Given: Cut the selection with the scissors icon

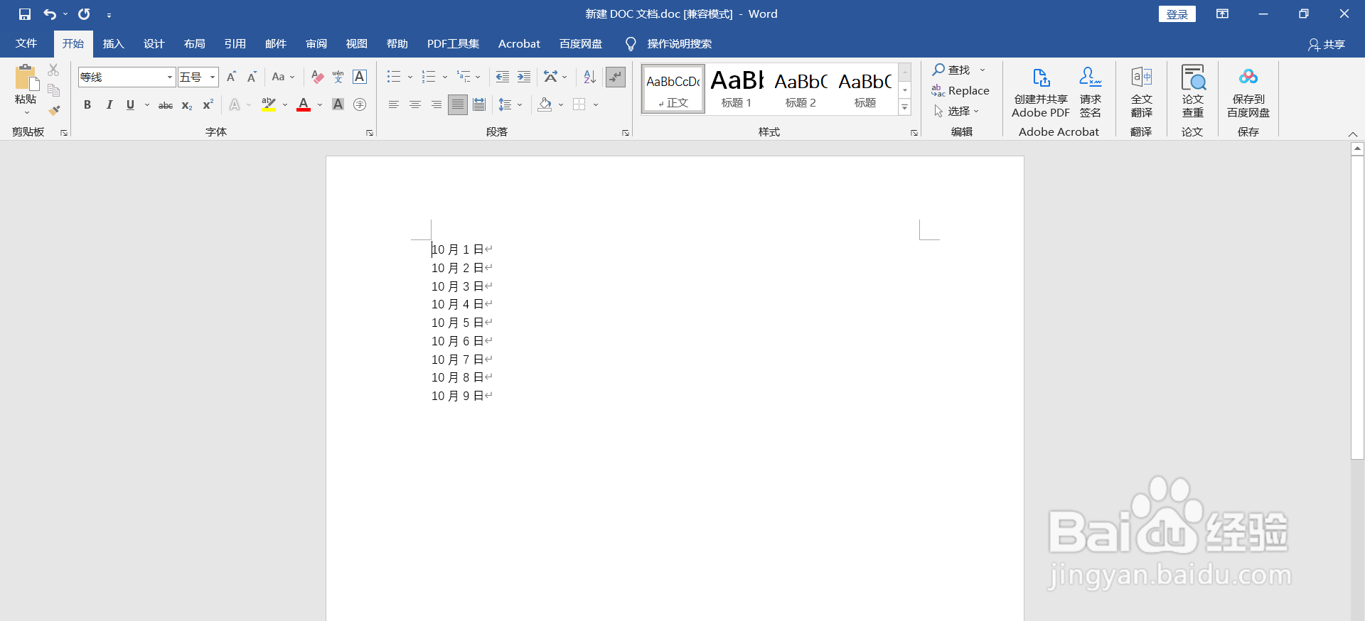Looking at the screenshot, I should click(x=53, y=70).
